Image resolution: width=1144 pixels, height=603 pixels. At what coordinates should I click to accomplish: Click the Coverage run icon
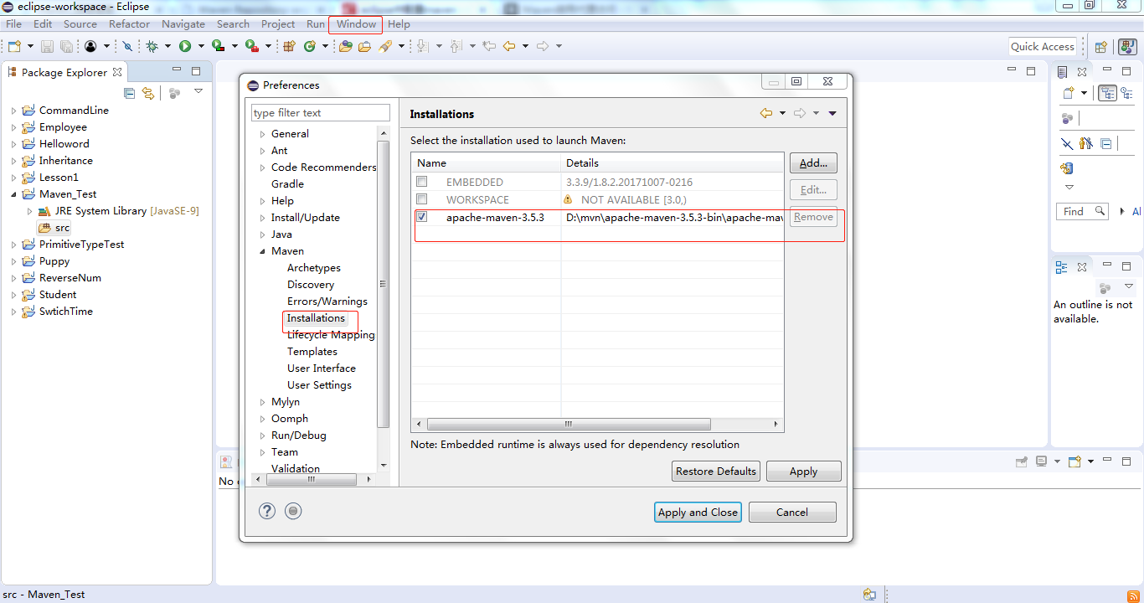[x=217, y=46]
